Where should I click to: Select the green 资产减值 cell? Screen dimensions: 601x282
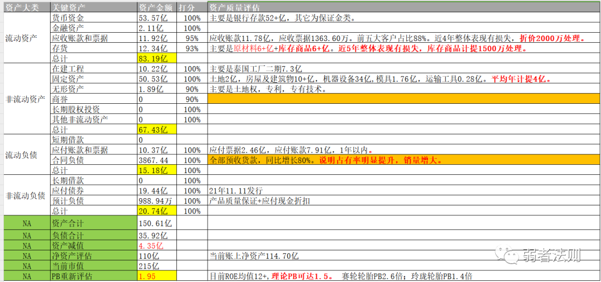pos(94,245)
